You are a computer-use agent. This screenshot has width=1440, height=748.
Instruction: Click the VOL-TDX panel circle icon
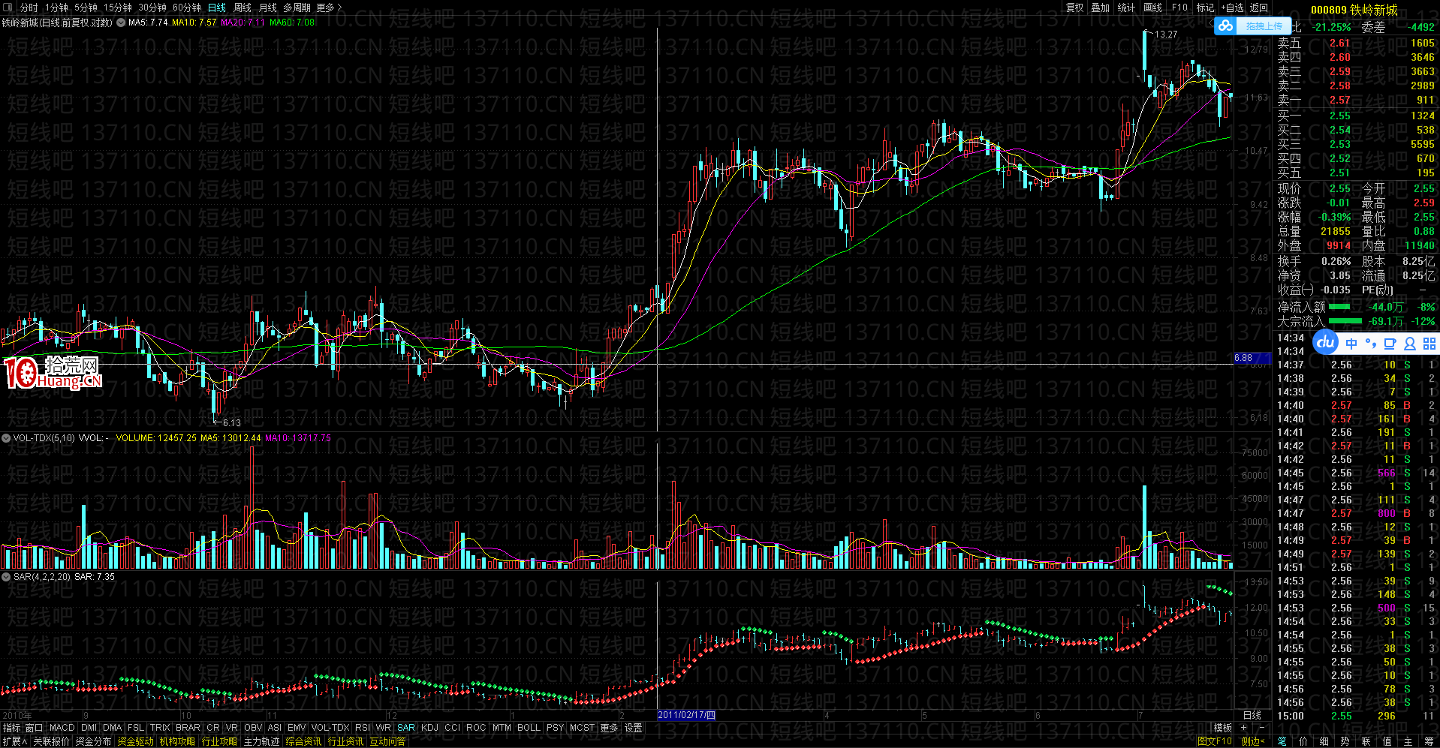point(6,438)
